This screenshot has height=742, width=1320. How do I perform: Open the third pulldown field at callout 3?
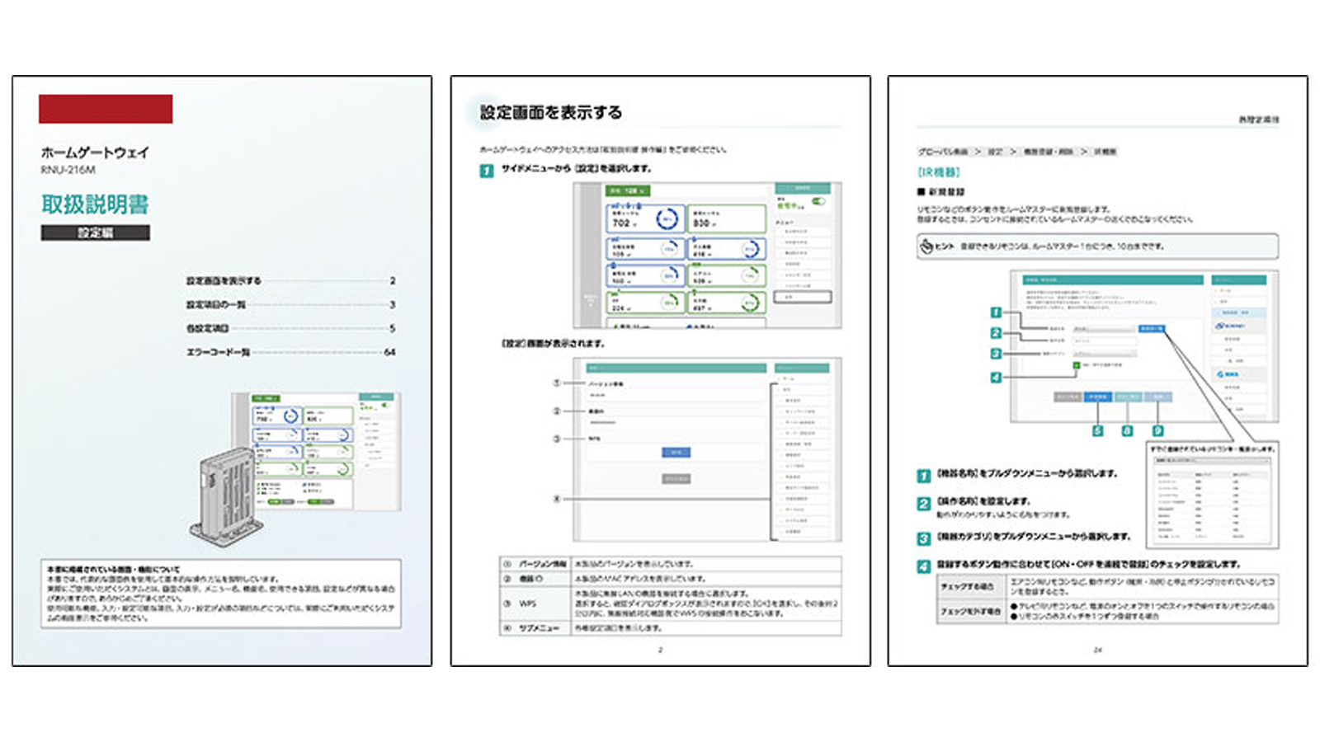click(x=1104, y=354)
